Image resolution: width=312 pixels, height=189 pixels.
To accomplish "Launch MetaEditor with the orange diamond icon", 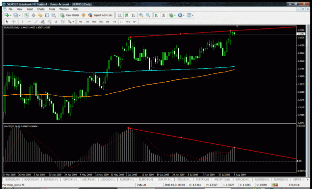I will [x=83, y=15].
